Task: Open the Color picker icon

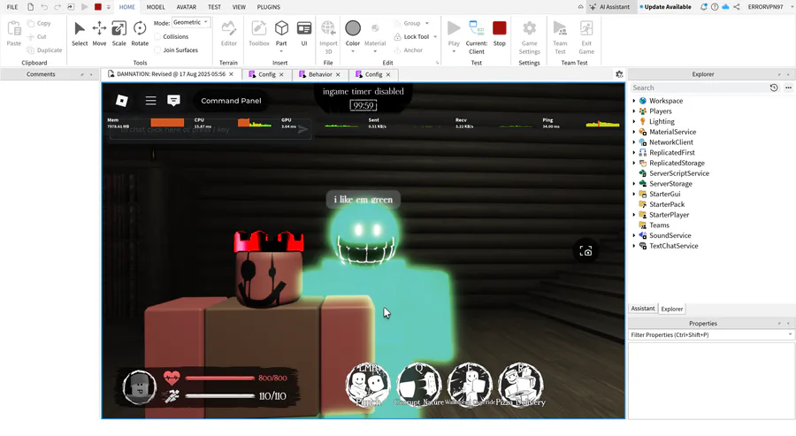Action: (353, 28)
